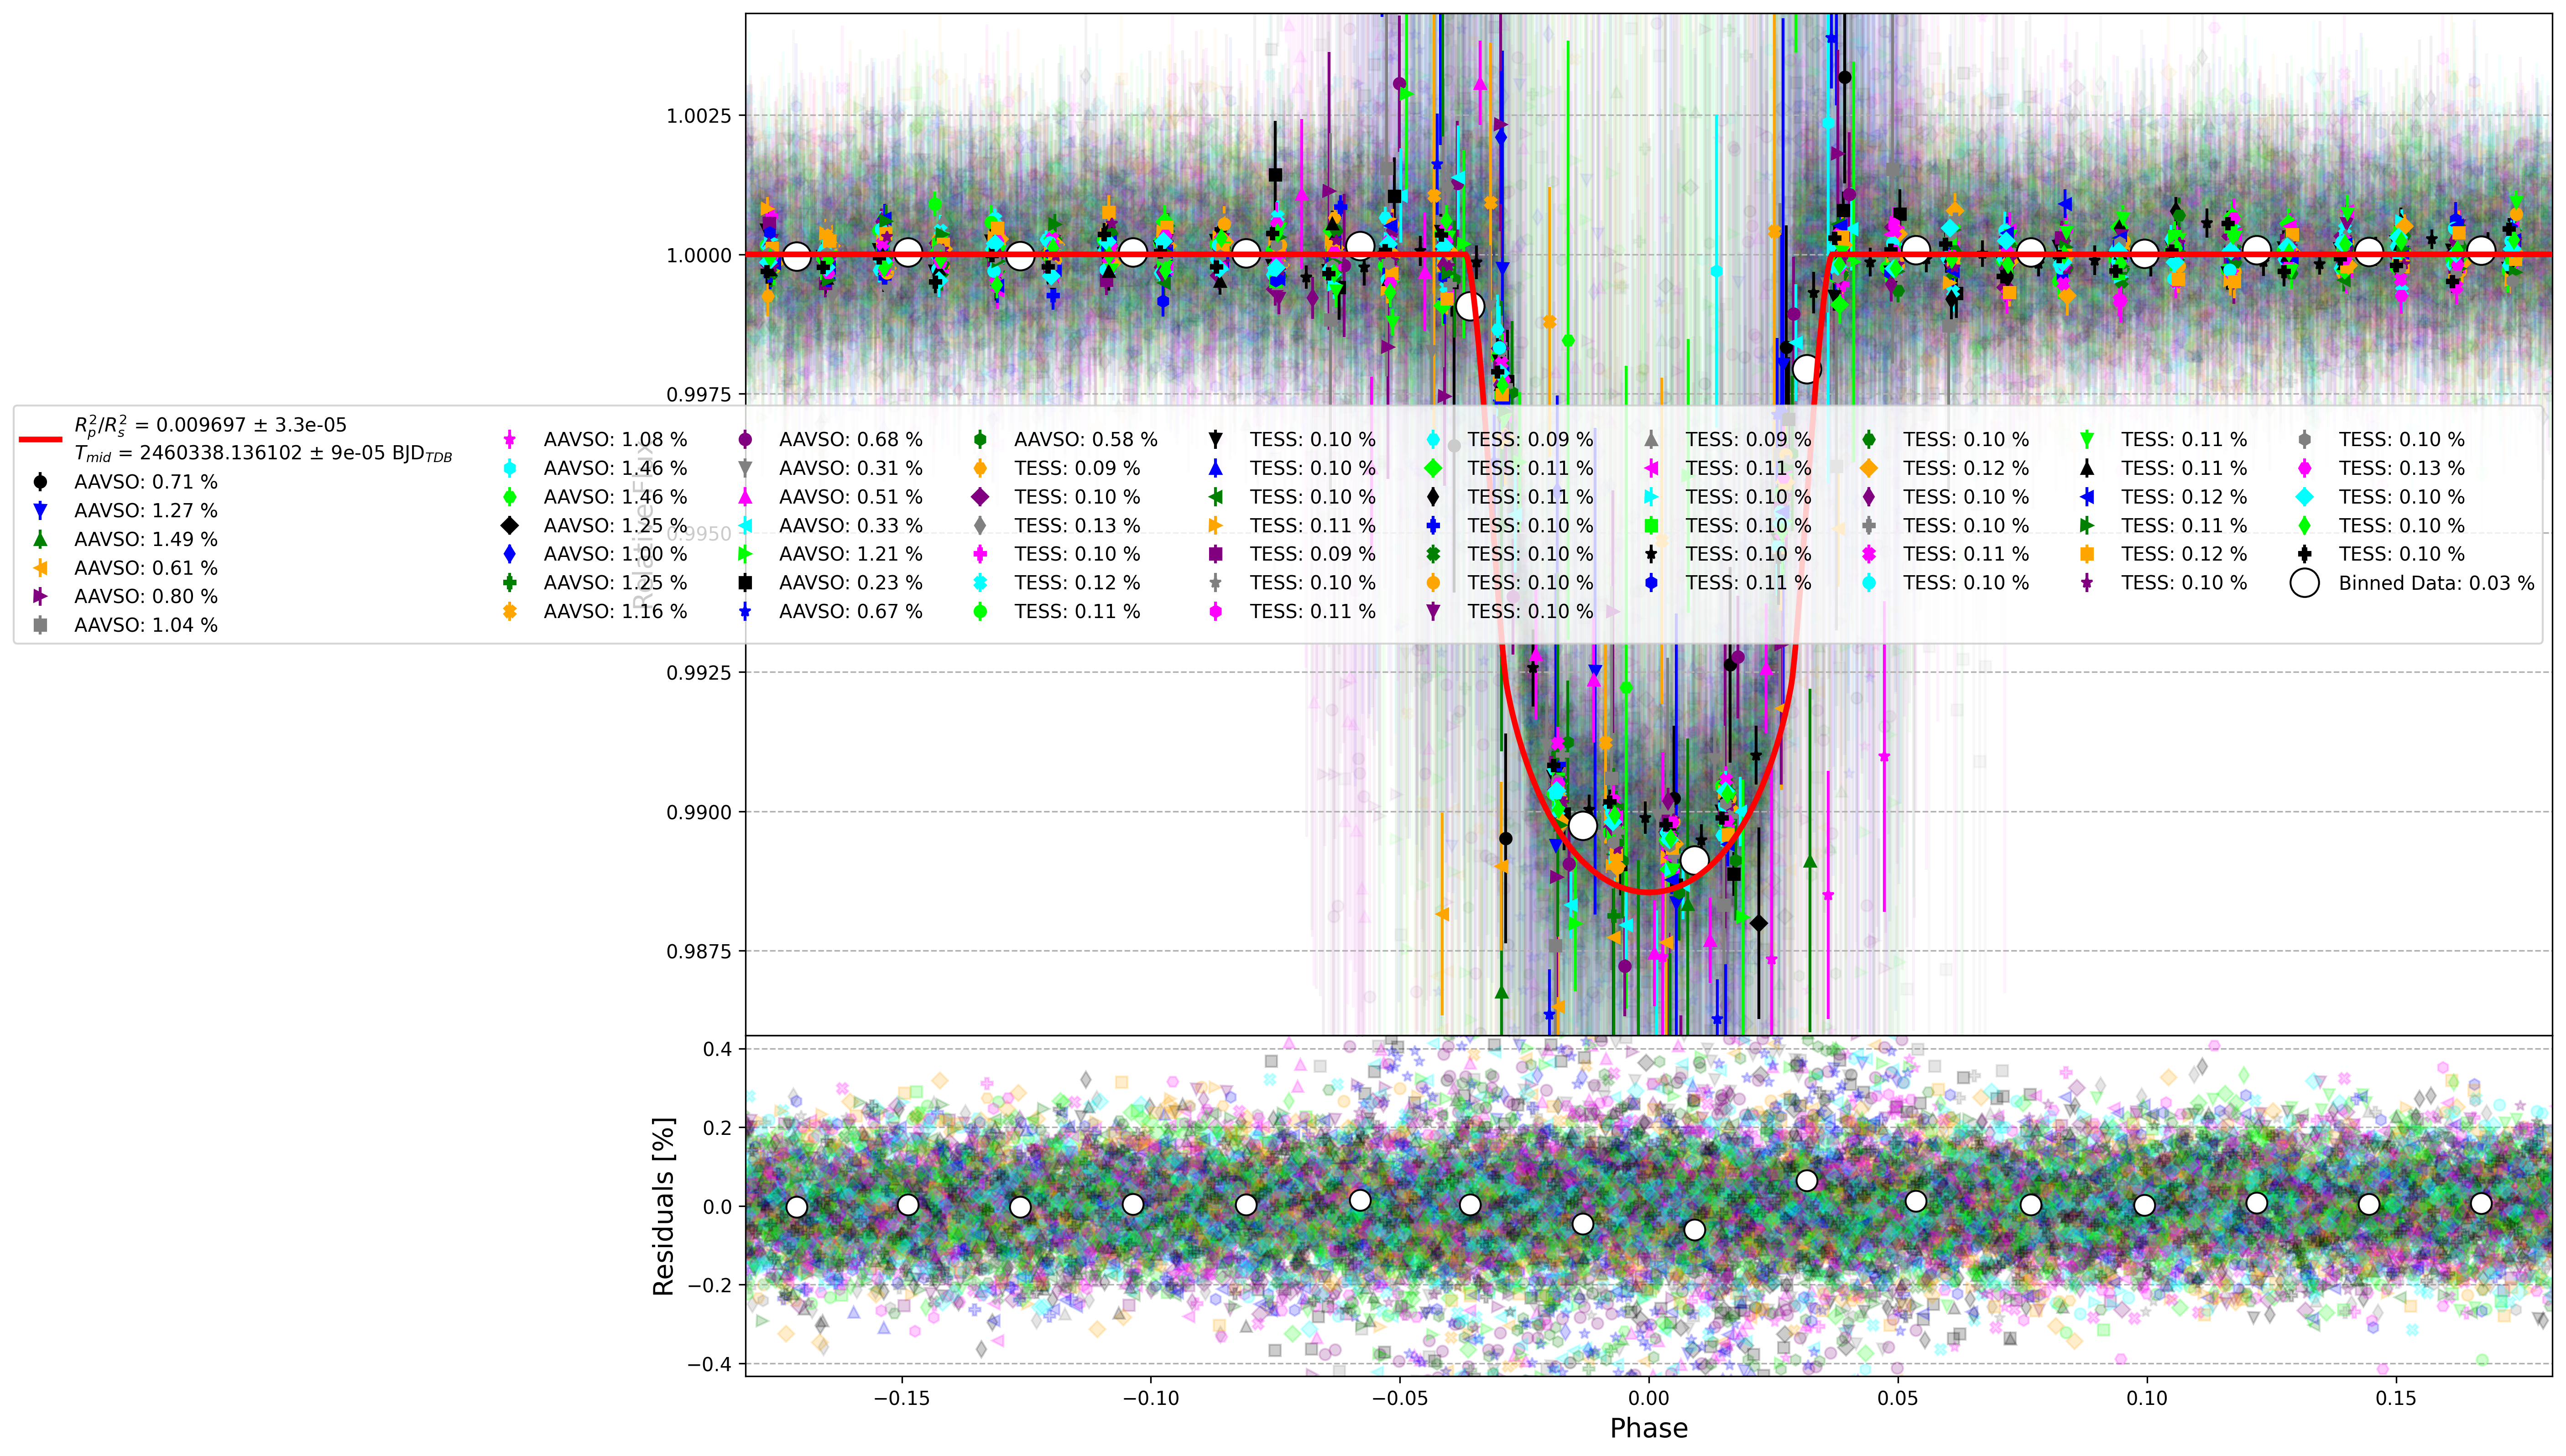2566x1456 pixels.
Task: Click the white circle marker beside 'Binned Data' in legend
Action: [2304, 583]
